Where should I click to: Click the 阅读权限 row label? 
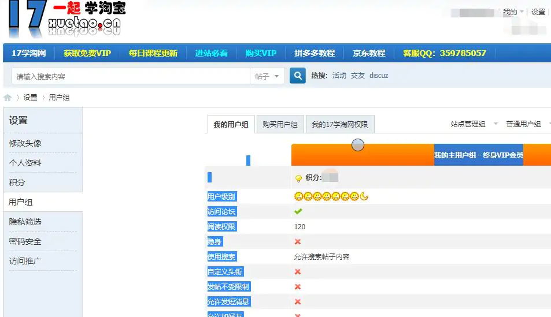coord(222,227)
